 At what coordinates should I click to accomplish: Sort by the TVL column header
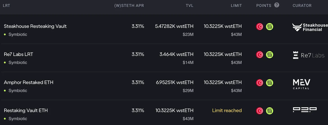coord(190,5)
